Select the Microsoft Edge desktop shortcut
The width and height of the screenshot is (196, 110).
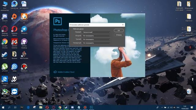5,81
